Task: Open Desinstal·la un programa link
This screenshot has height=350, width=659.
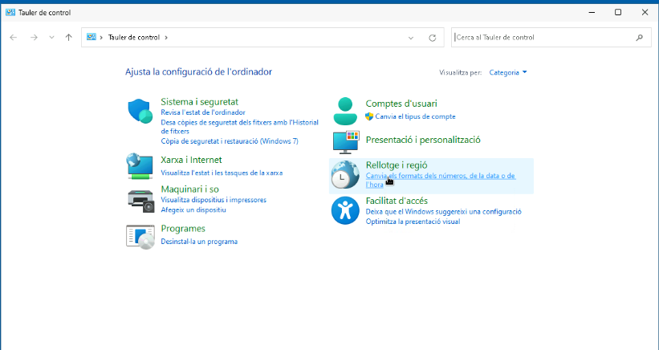Action: click(198, 242)
